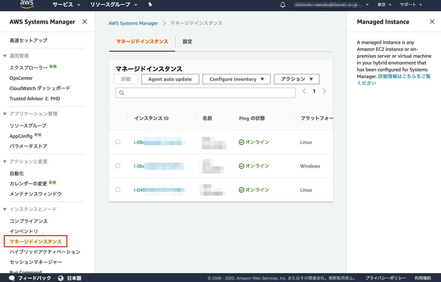Click the language globe icon
Screen dimensions: 441x282
click(61, 278)
